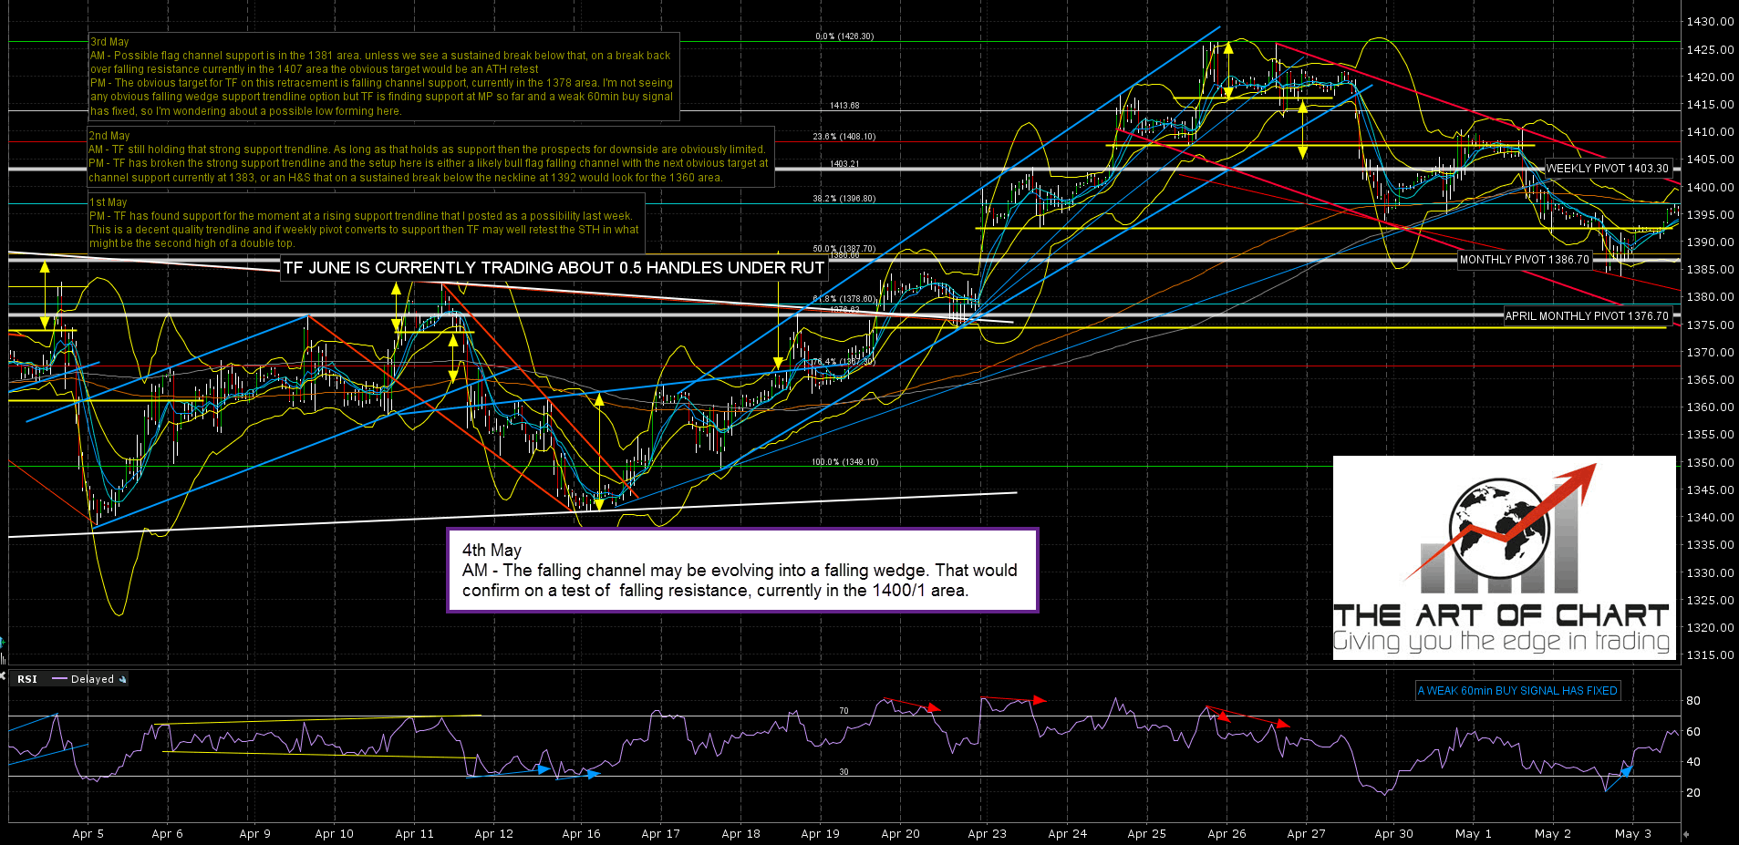This screenshot has height=845, width=1739.
Task: Click the globe add-chart icon at left edge
Action: 3,643
